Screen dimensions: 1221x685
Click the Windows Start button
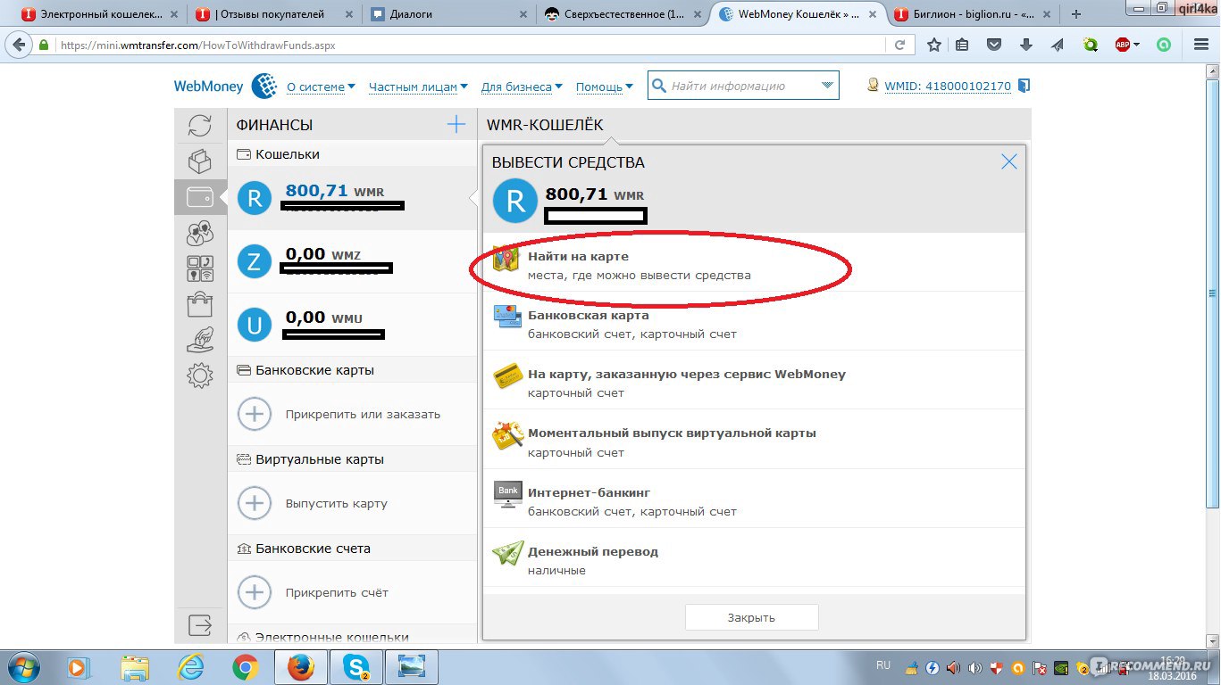click(21, 667)
